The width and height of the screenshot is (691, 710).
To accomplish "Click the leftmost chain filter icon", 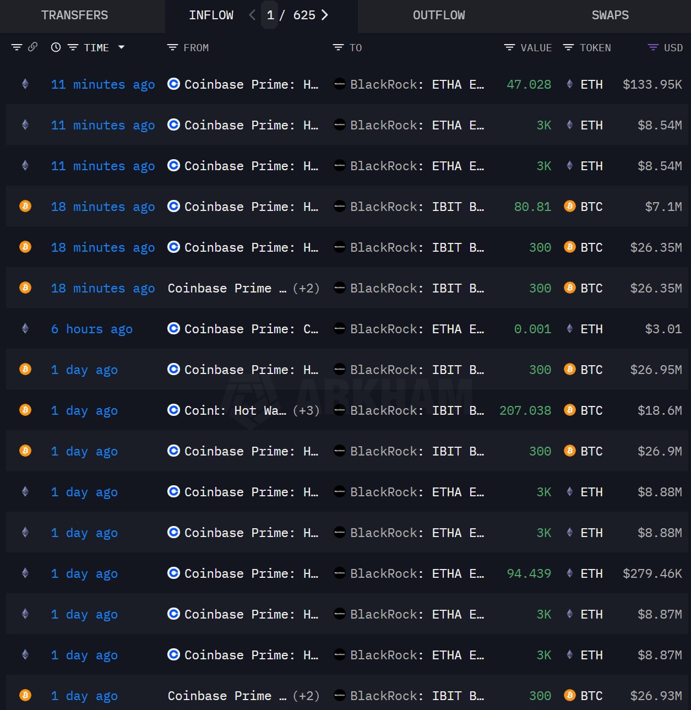I will click(x=17, y=47).
